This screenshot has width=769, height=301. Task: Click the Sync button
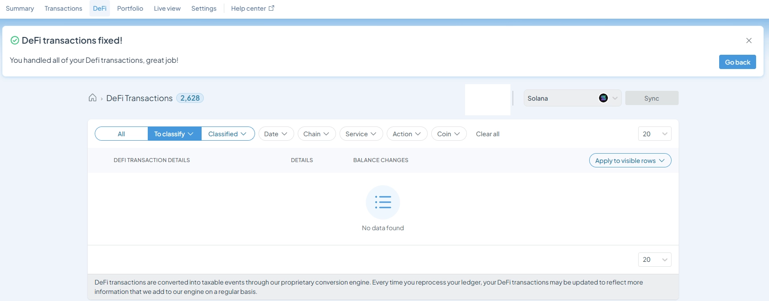pos(652,98)
